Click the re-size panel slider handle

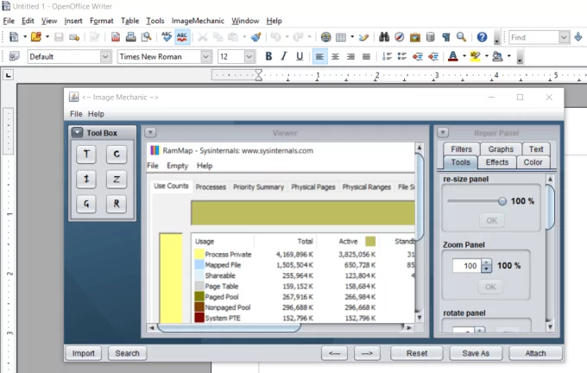(x=502, y=201)
